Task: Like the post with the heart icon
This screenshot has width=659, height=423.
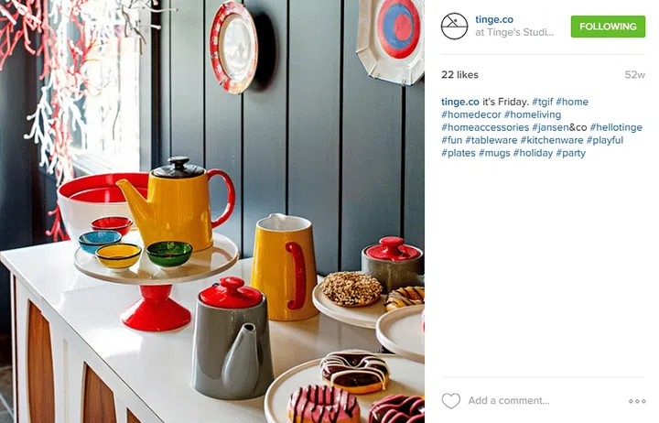Action: (x=451, y=401)
